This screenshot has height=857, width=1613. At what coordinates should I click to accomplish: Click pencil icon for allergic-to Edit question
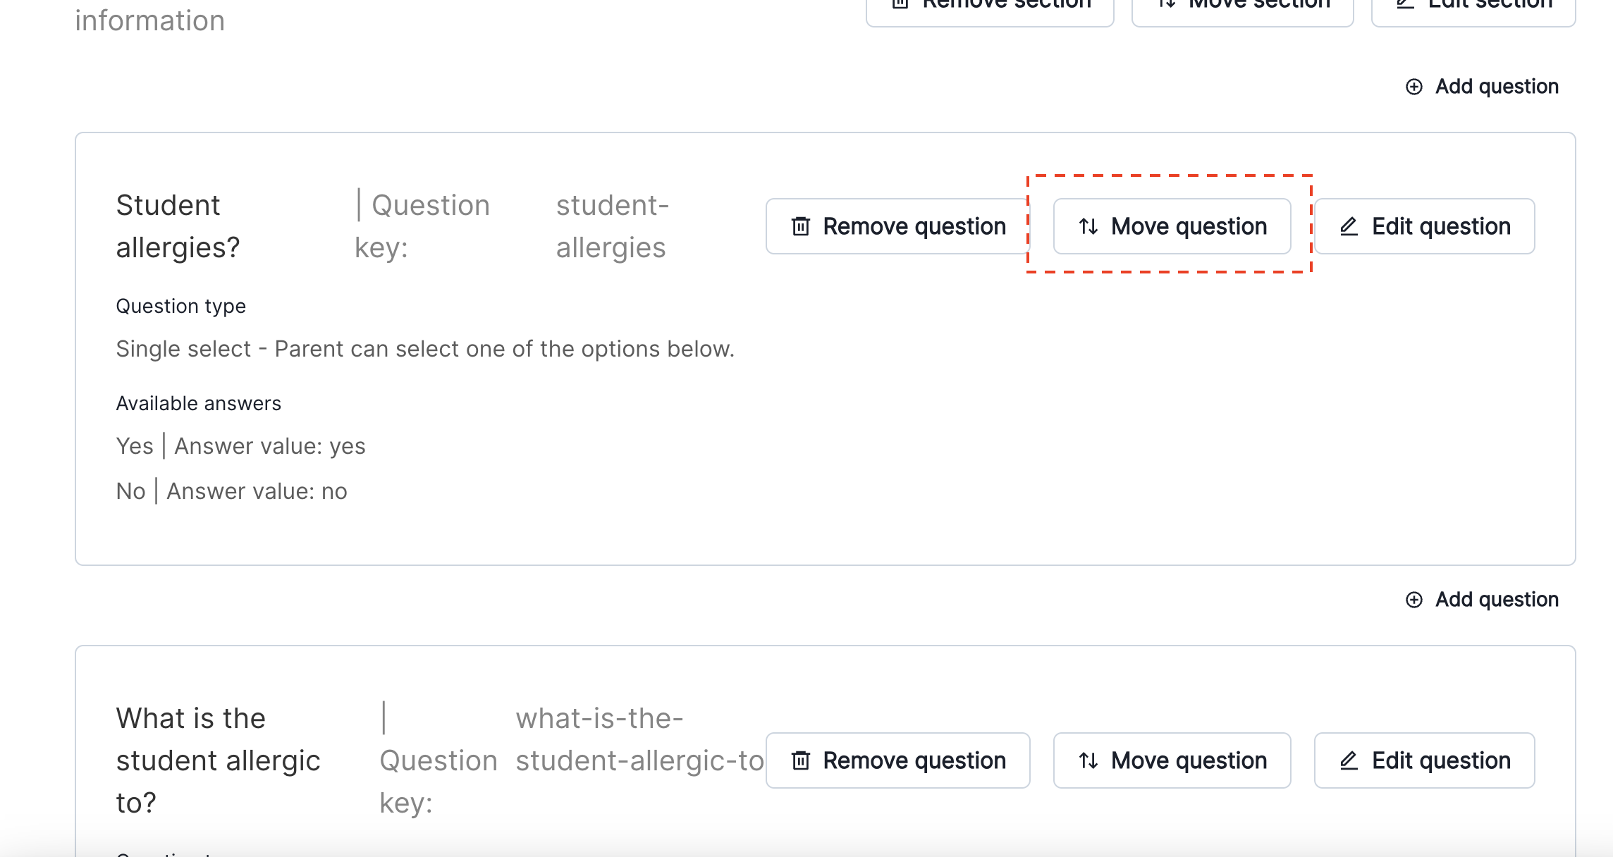[1349, 760]
